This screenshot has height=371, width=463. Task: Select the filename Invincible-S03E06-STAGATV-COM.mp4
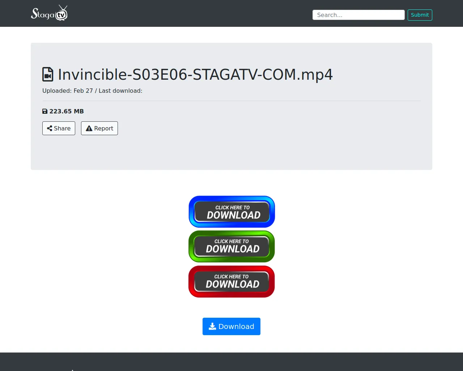[195, 74]
